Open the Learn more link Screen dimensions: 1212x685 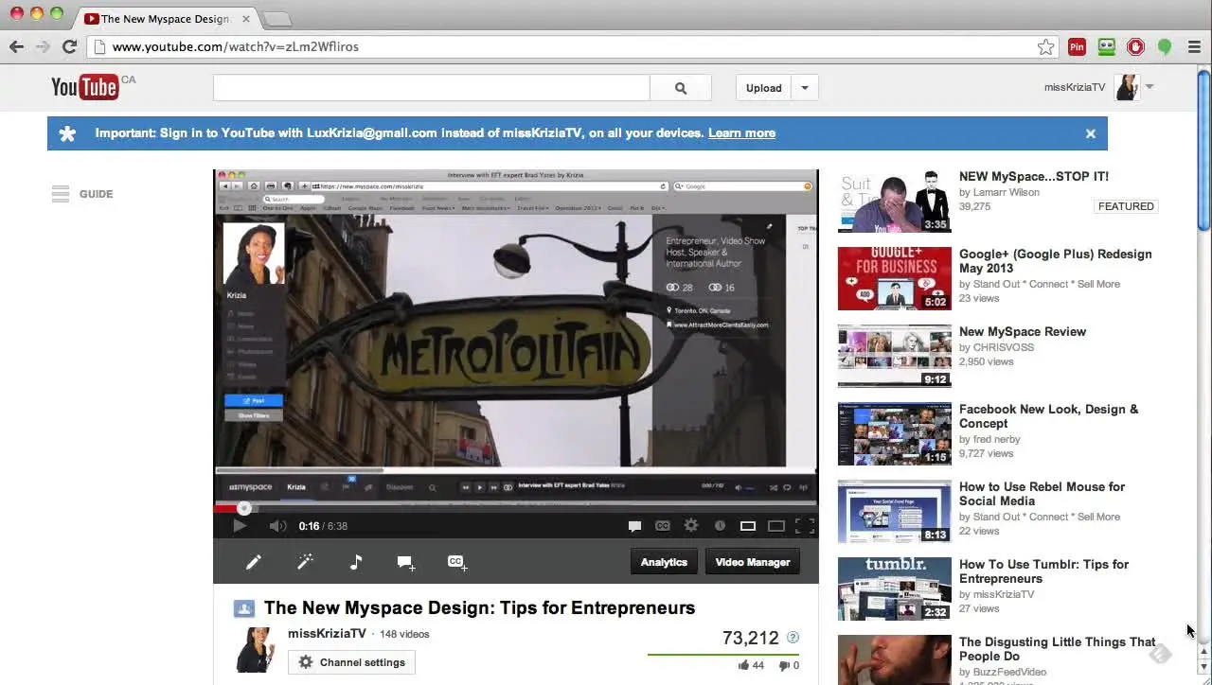[741, 133]
